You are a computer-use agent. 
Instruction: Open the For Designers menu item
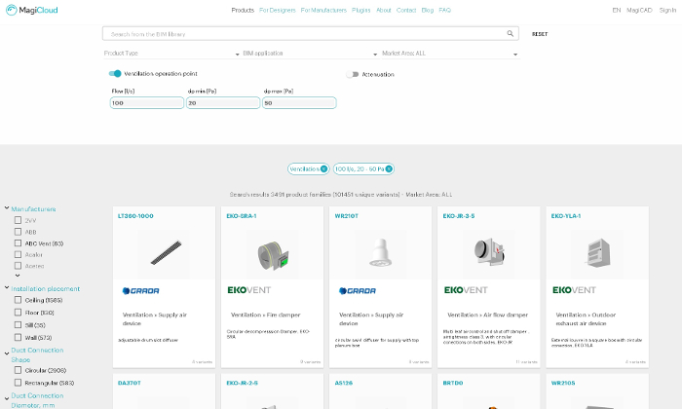[x=278, y=10]
